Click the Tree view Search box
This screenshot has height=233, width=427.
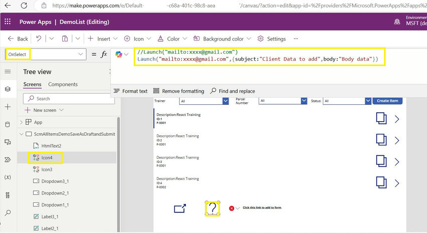[x=69, y=99]
